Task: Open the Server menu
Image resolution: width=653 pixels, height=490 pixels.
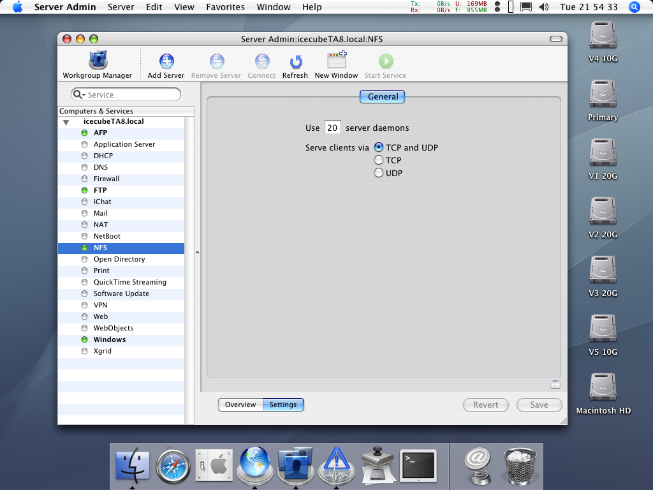Action: pyautogui.click(x=121, y=6)
